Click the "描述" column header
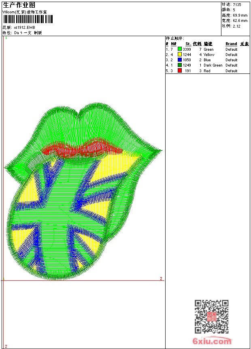This screenshot has width=251, height=349. coord(208,44)
